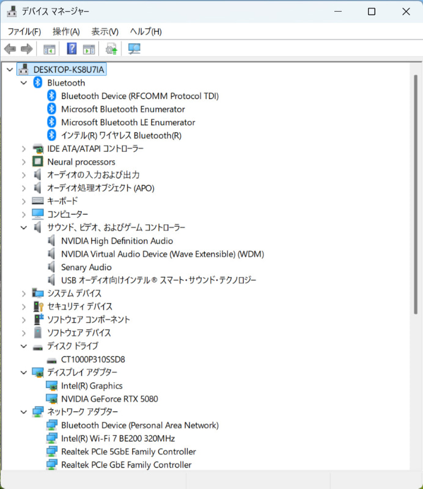Viewport: 423px width, 489px height.
Task: Click the コンピューター monitor icon
Action: pos(38,215)
